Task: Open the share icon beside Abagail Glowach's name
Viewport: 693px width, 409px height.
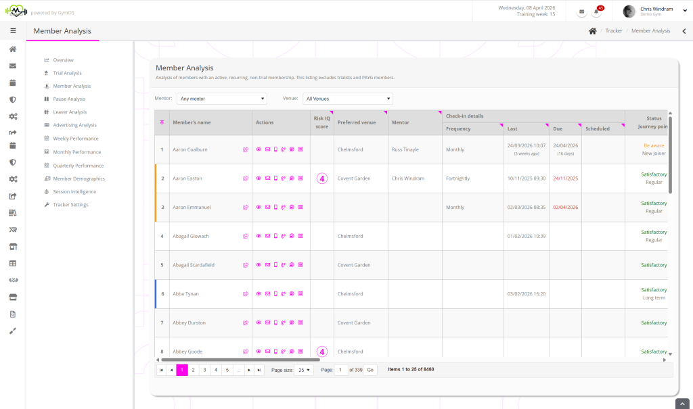Action: (246, 237)
